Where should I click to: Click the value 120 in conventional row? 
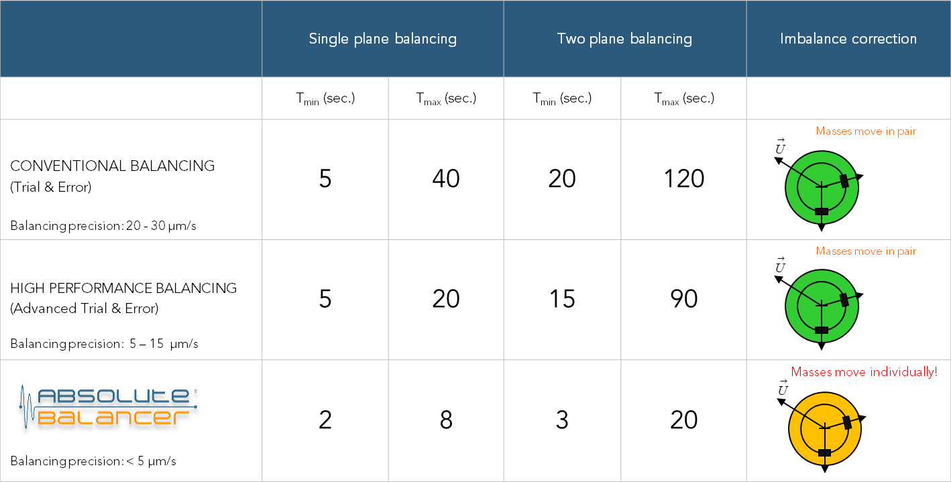684,179
